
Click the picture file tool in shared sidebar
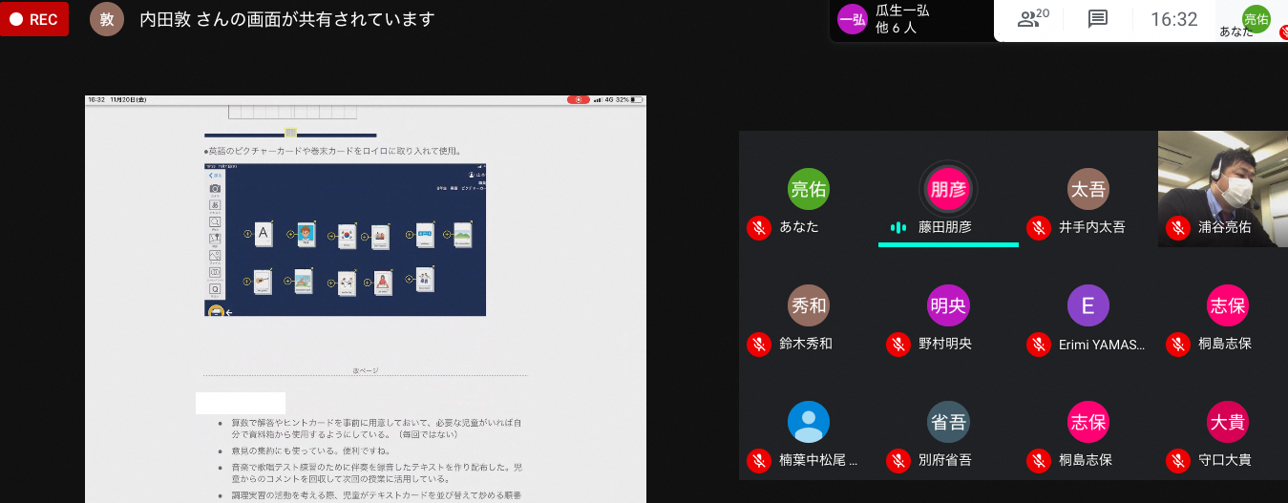pos(215,256)
